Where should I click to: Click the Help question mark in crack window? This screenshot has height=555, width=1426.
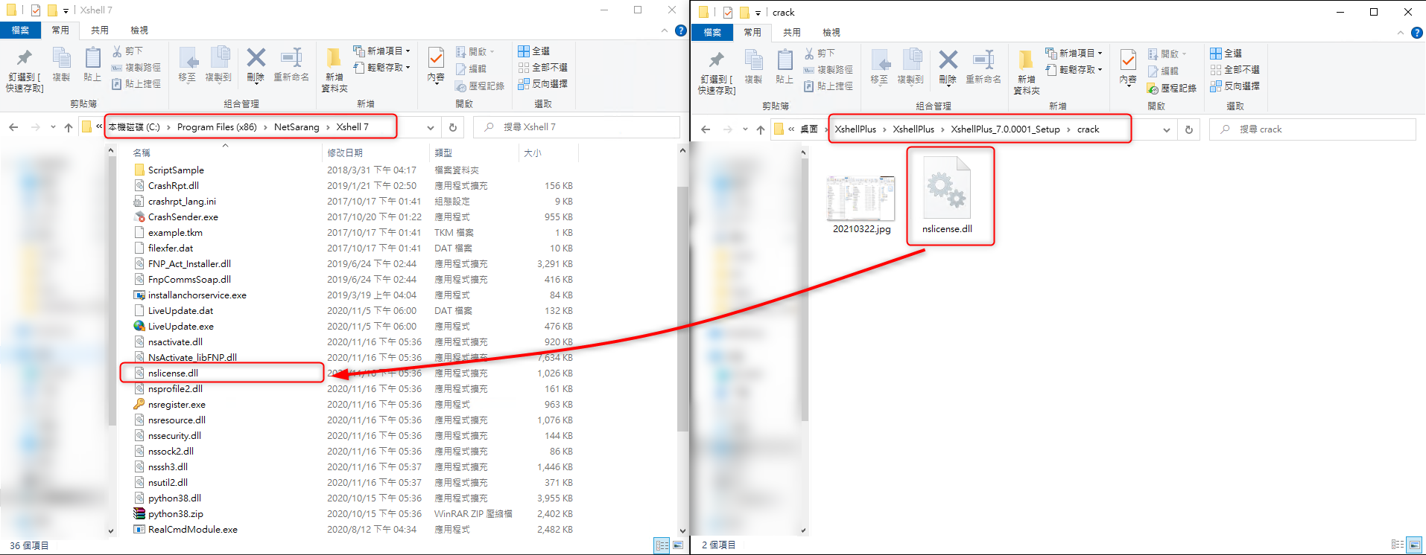coord(1417,33)
